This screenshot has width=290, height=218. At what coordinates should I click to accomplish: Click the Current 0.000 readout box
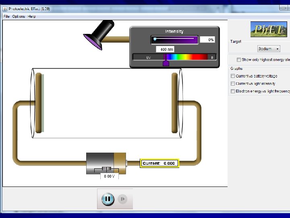(x=159, y=163)
